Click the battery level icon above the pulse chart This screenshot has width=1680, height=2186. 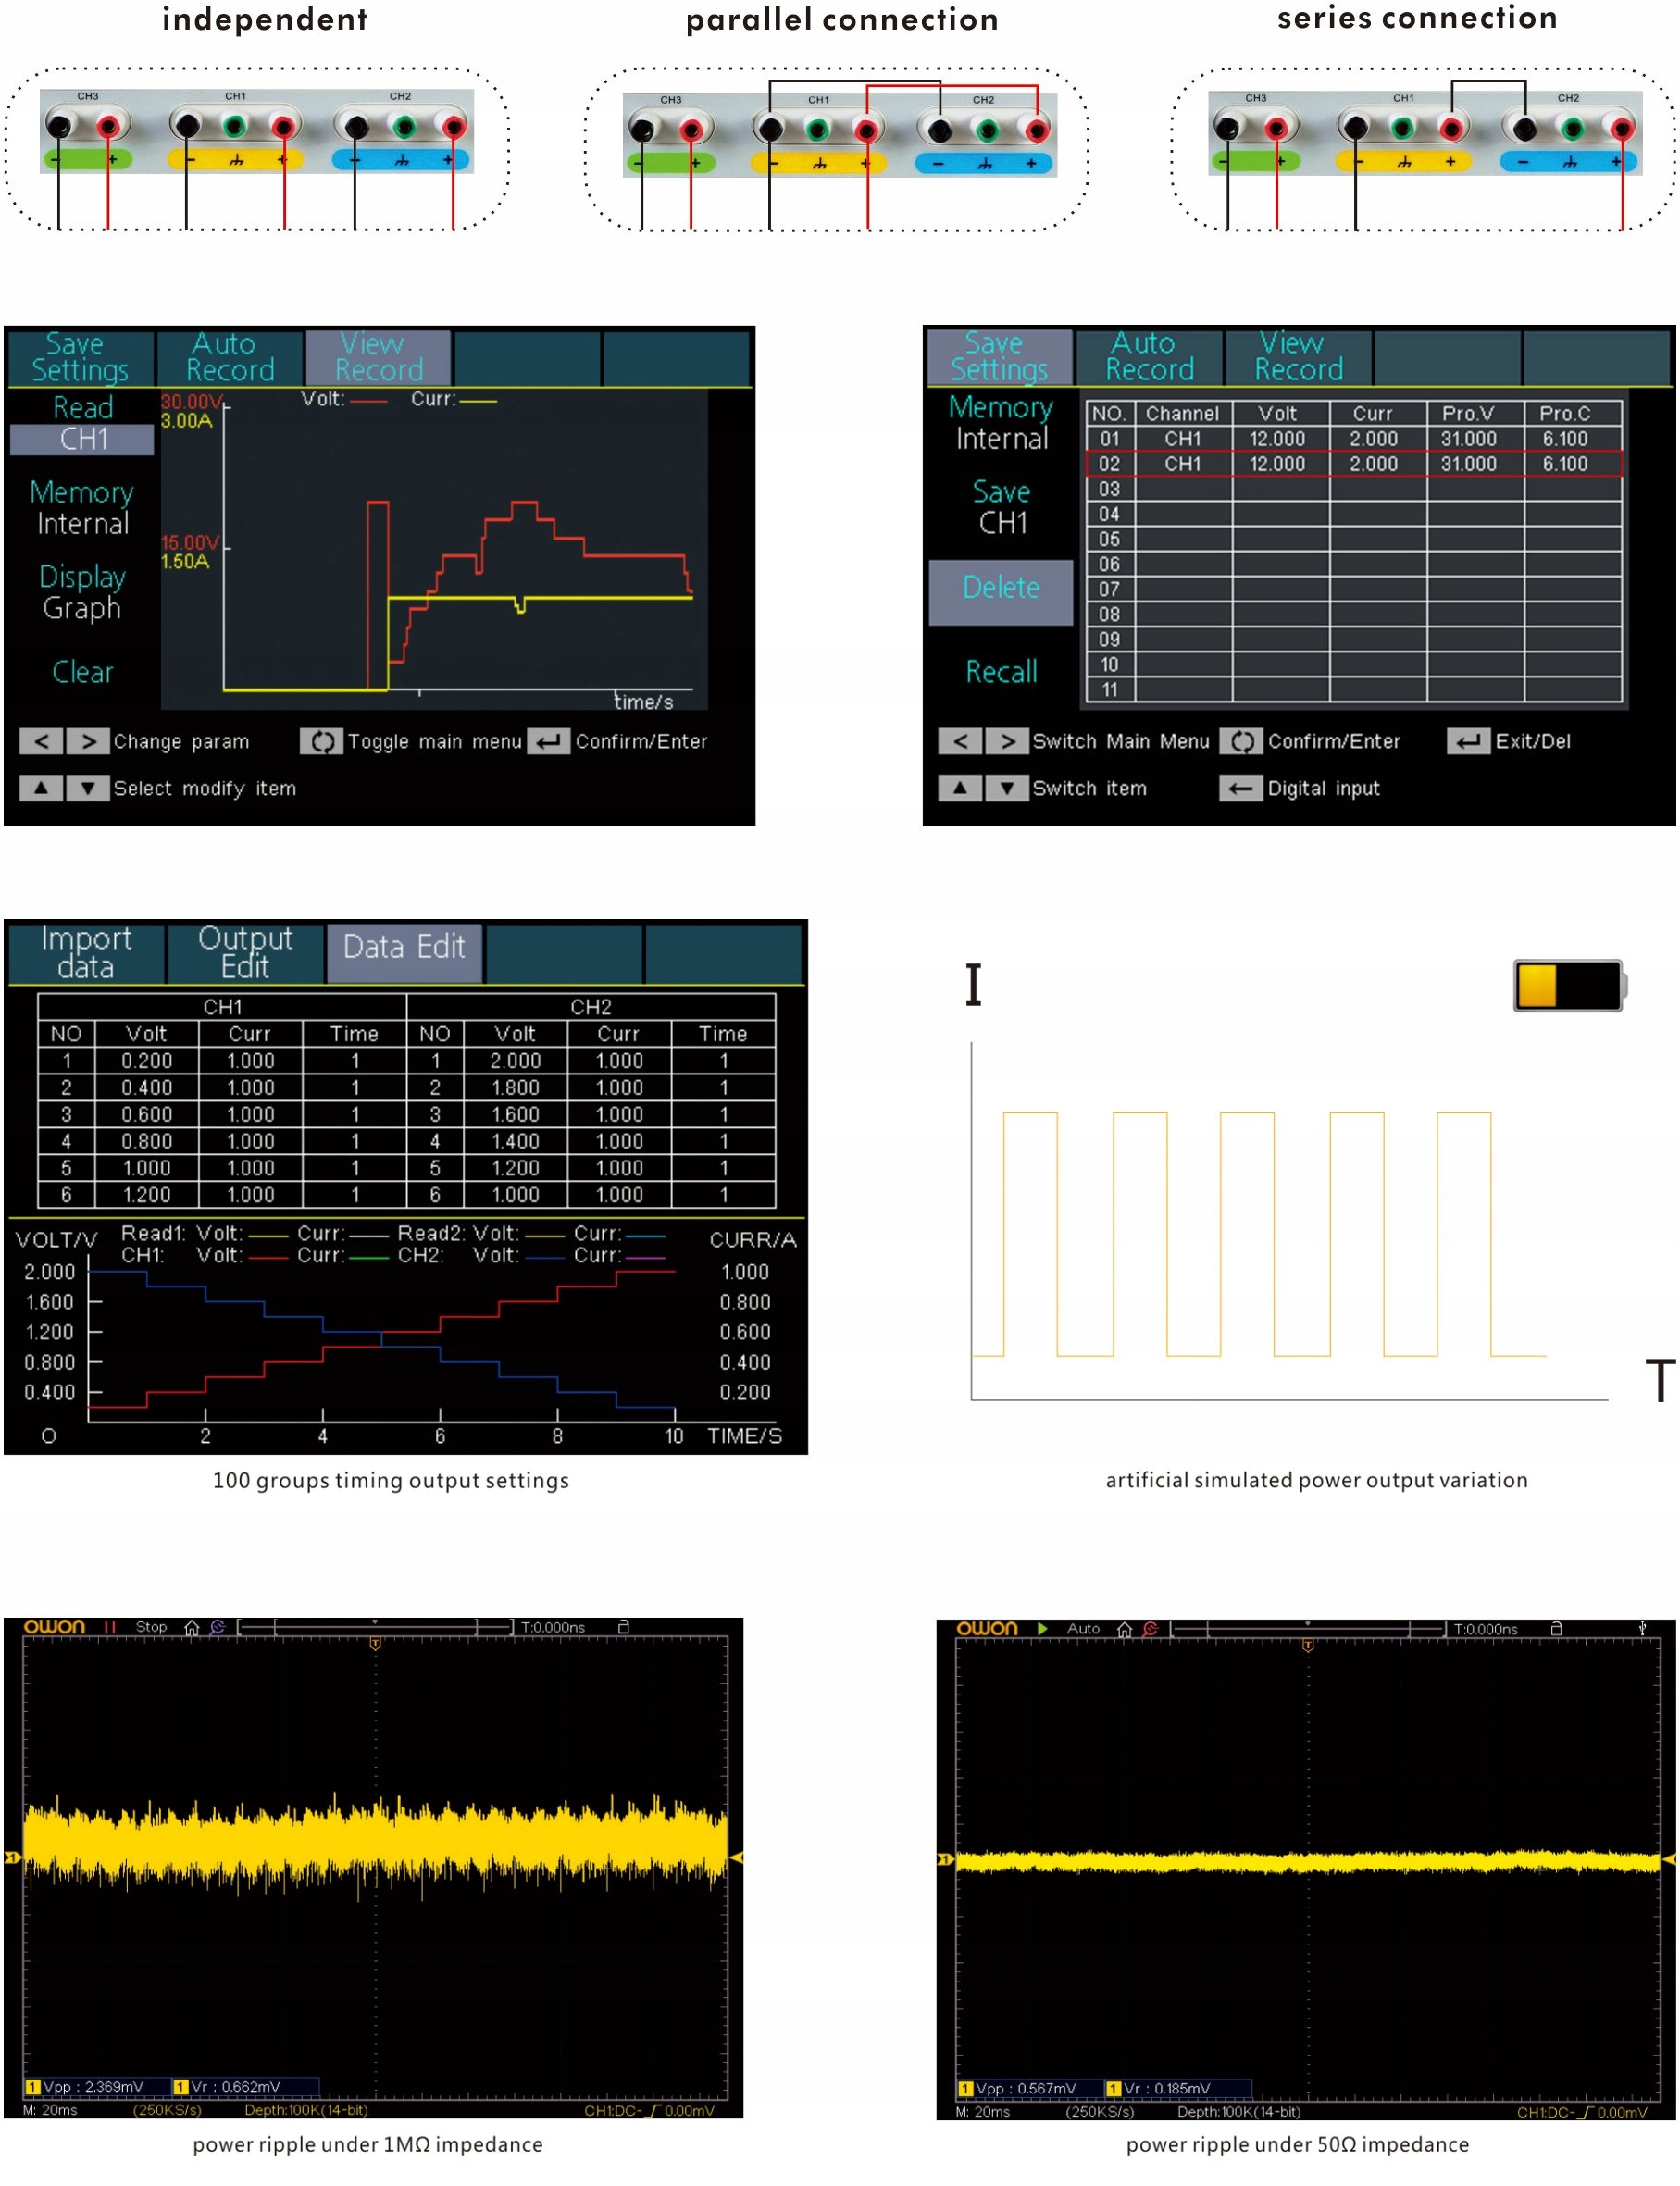point(1570,985)
